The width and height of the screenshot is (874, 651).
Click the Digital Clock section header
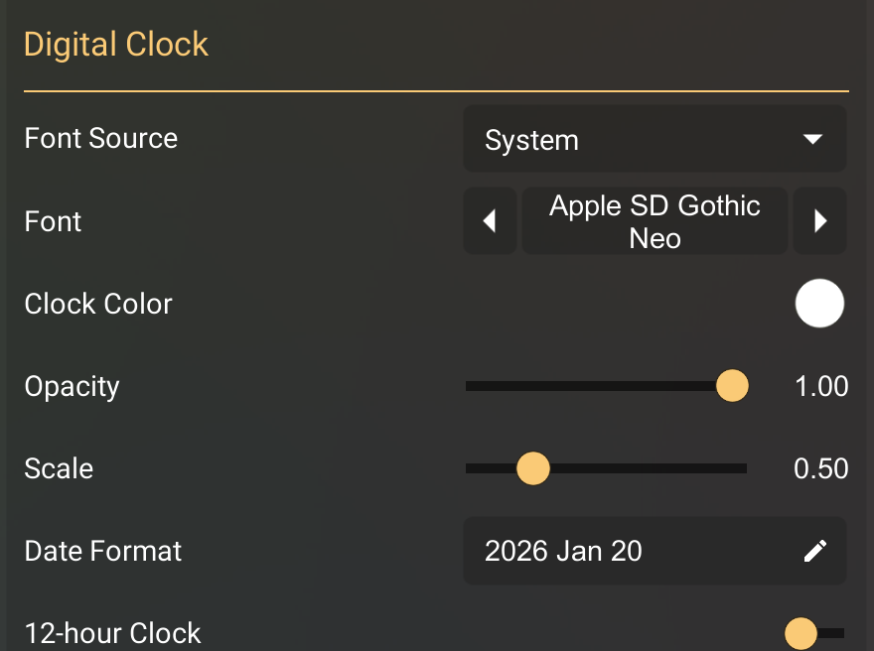pyautogui.click(x=116, y=45)
